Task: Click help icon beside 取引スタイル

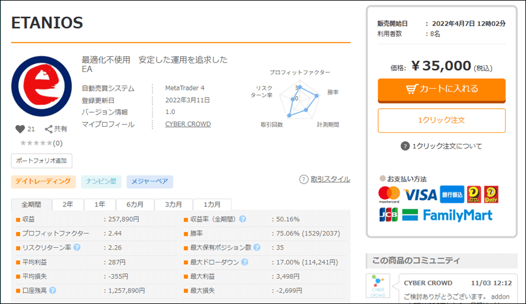Action: [x=303, y=179]
